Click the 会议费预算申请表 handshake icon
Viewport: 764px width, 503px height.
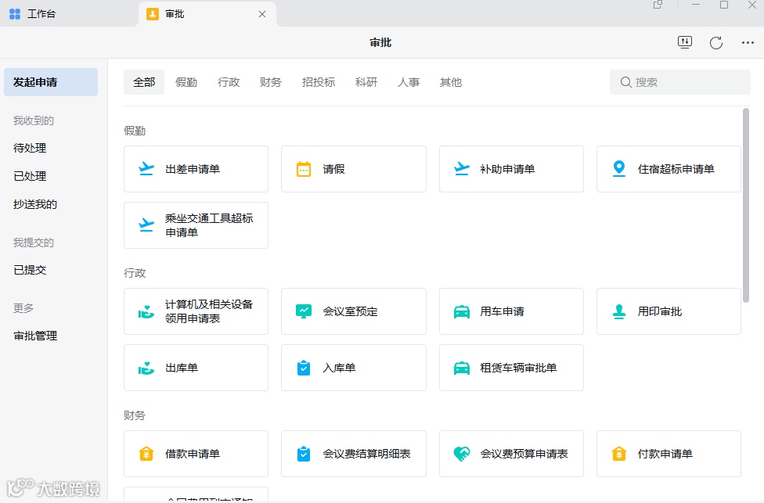tap(461, 454)
